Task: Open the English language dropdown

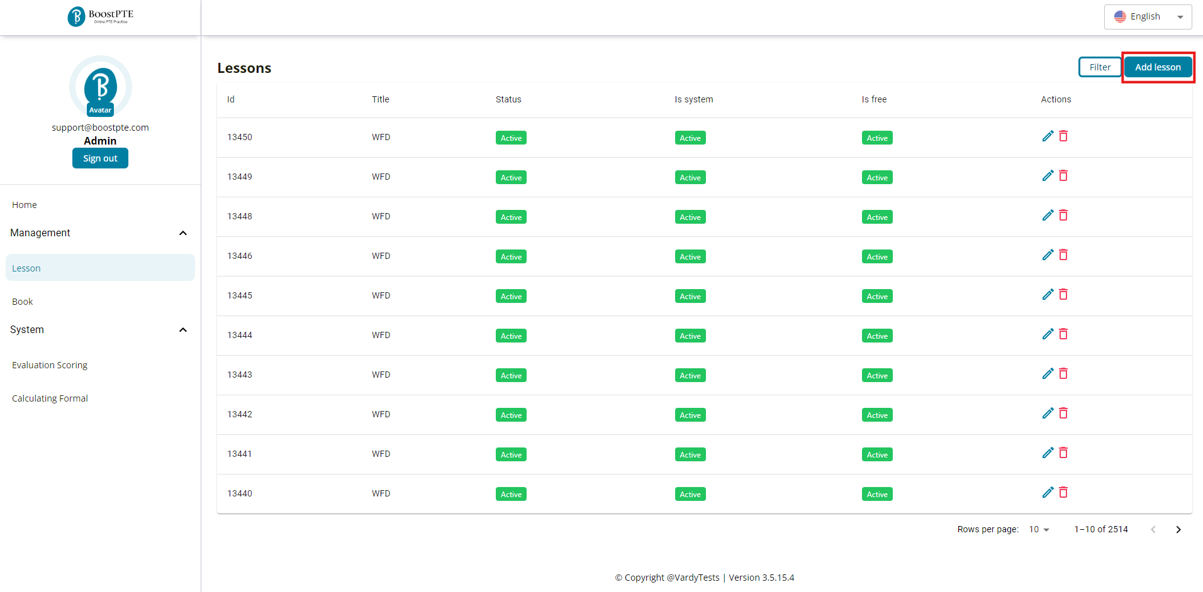Action: 1148,17
